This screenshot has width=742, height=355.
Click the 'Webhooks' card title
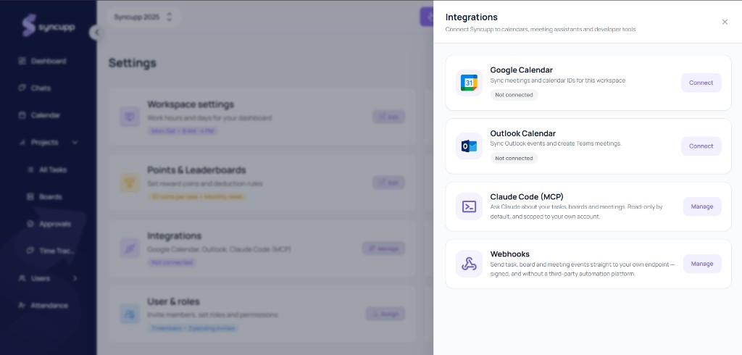(509, 254)
